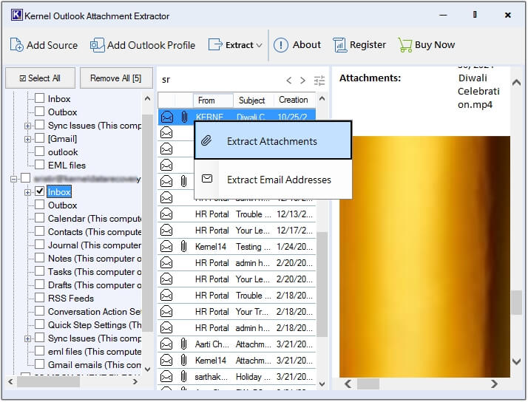Click the About label in toolbar
Viewport: 528px width, 402px height.
coord(306,44)
